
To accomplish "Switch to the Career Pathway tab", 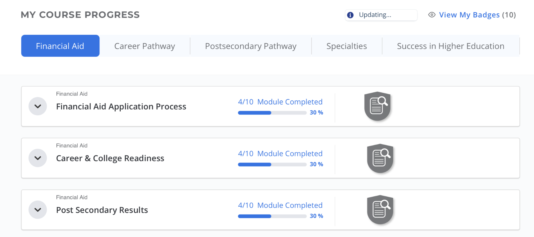I will pyautogui.click(x=145, y=46).
